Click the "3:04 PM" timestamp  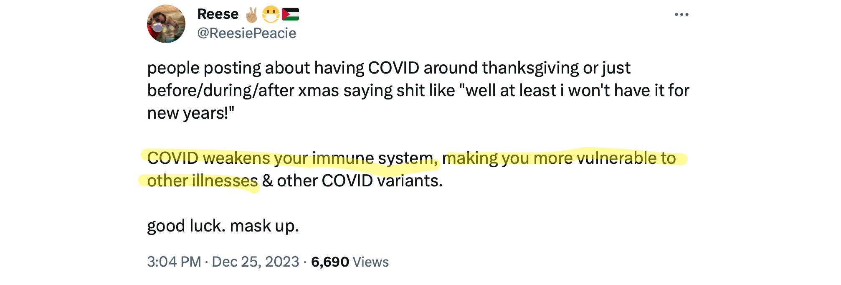tap(174, 262)
